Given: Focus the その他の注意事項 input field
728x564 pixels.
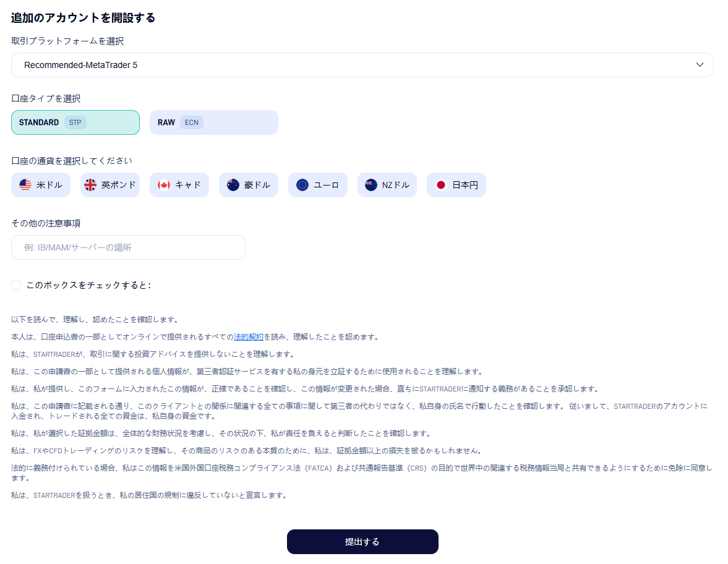Looking at the screenshot, I should 128,247.
